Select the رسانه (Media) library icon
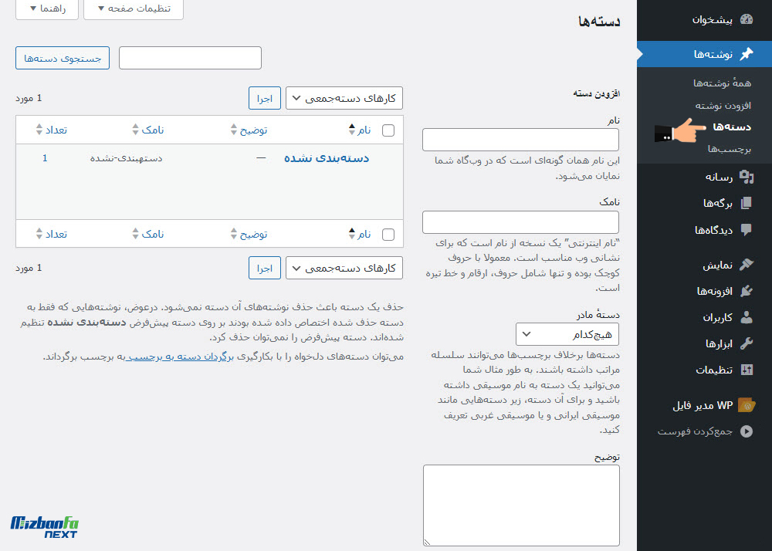The image size is (772, 551). [746, 177]
